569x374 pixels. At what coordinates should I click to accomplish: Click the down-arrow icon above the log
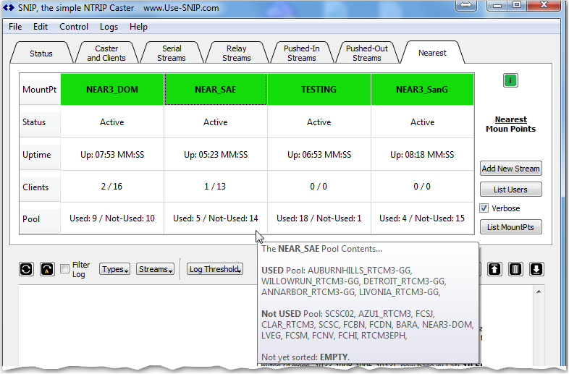pyautogui.click(x=536, y=269)
